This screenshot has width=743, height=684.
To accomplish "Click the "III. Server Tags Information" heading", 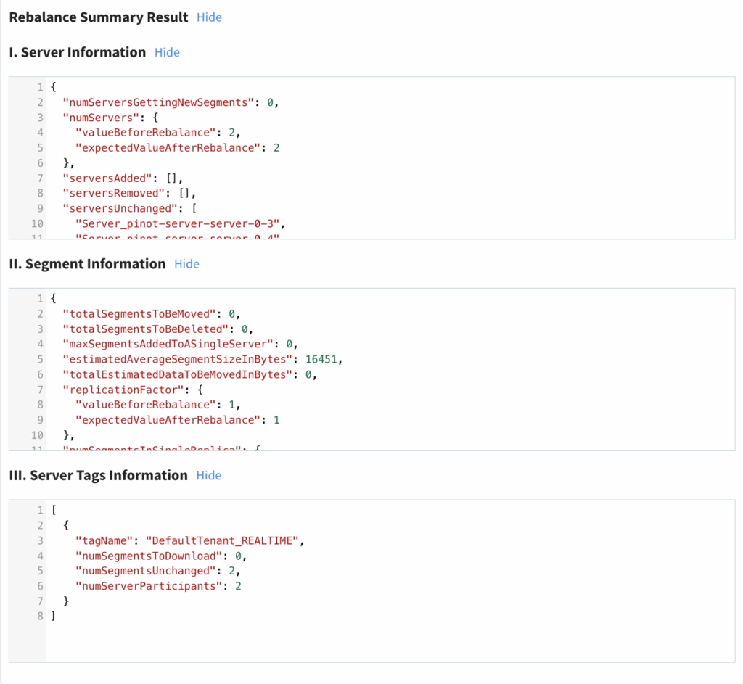I will point(98,476).
